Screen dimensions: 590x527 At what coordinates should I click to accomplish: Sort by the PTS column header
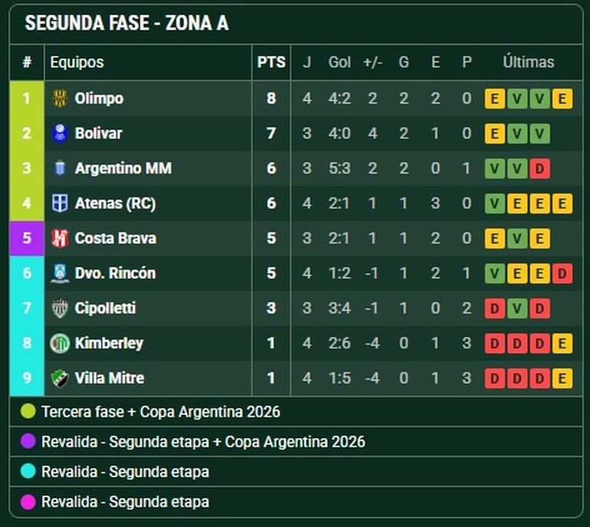pos(271,63)
